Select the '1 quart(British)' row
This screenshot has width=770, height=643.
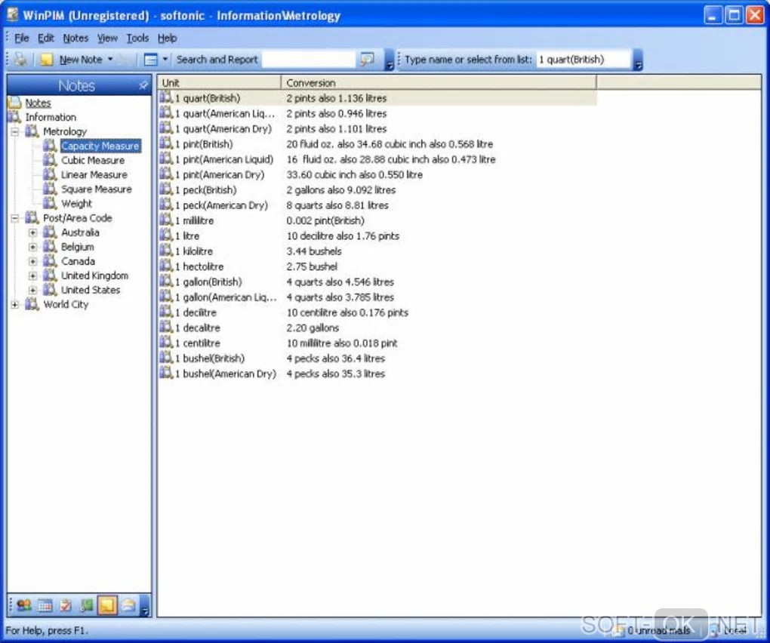click(377, 98)
